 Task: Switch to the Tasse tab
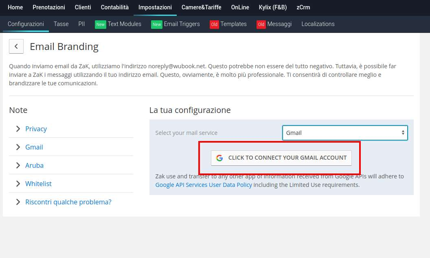[x=61, y=24]
